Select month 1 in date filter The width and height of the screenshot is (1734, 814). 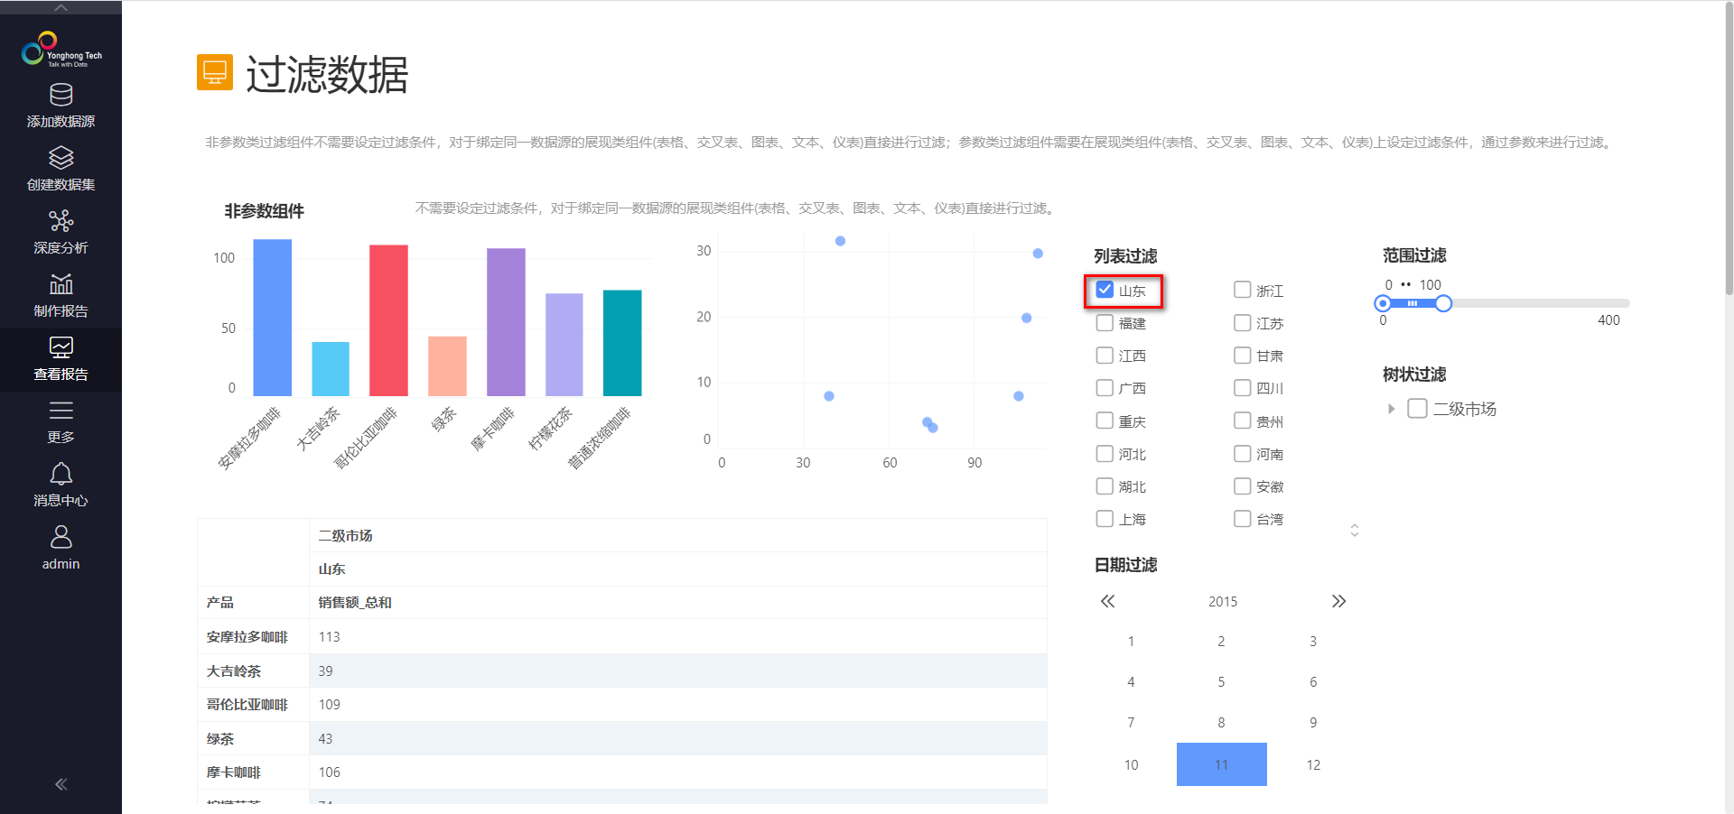pyautogui.click(x=1131, y=641)
